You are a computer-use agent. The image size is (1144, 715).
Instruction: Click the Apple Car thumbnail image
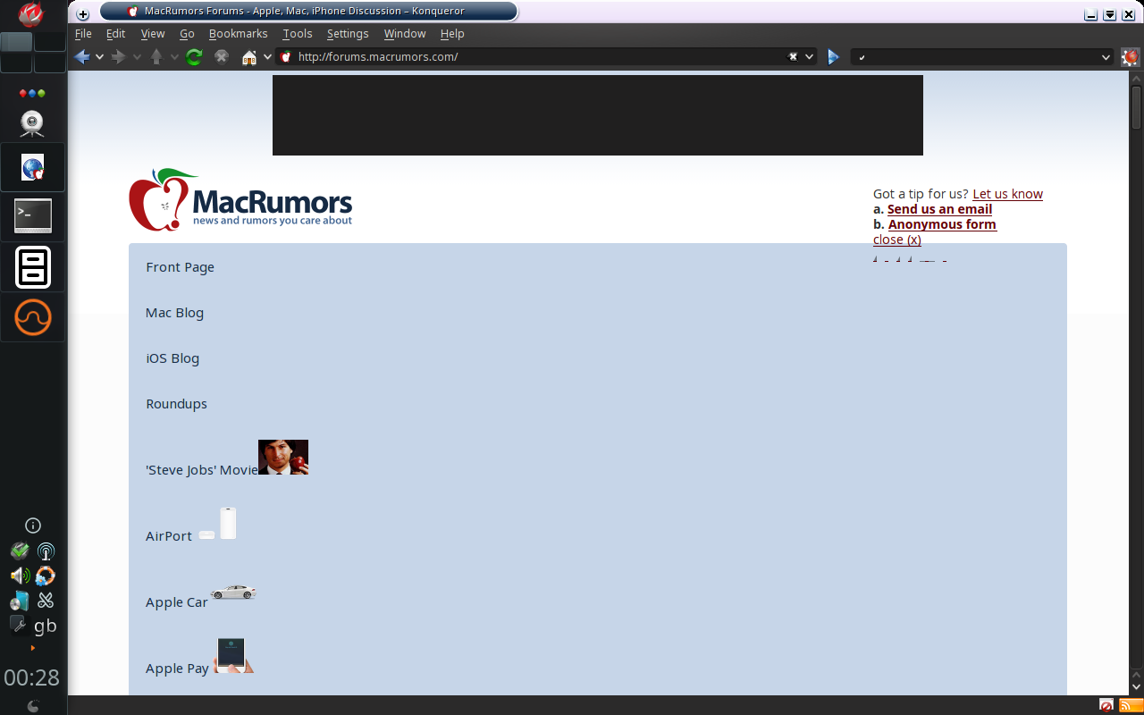(x=233, y=593)
